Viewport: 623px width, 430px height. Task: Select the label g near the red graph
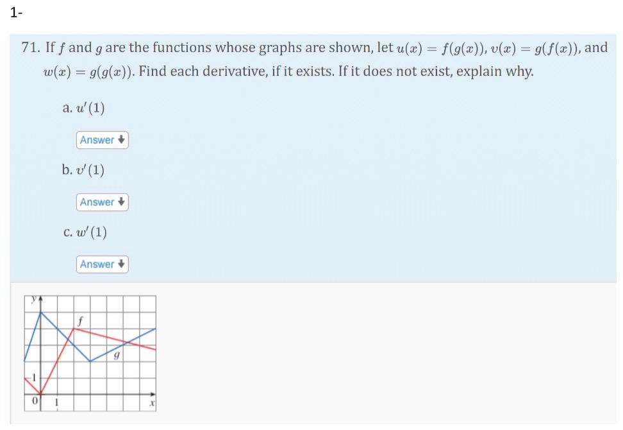click(x=116, y=354)
